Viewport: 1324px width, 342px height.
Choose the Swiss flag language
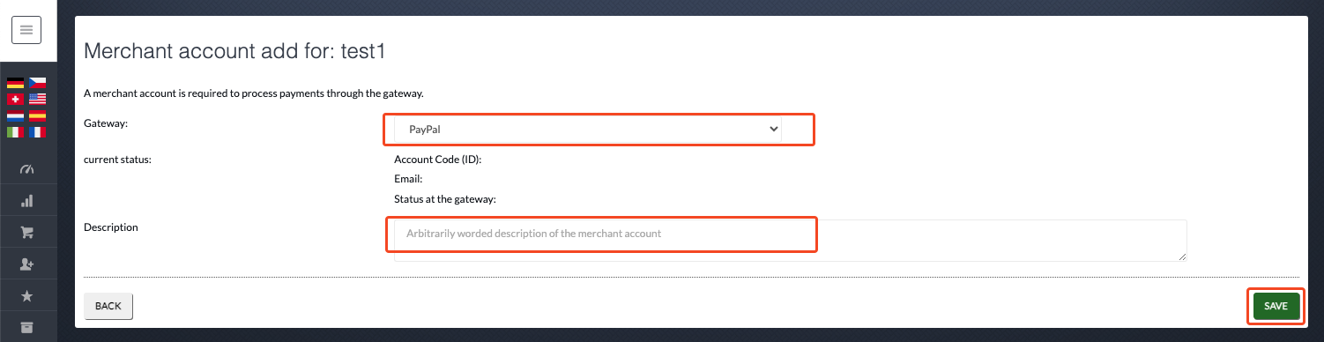coord(15,100)
